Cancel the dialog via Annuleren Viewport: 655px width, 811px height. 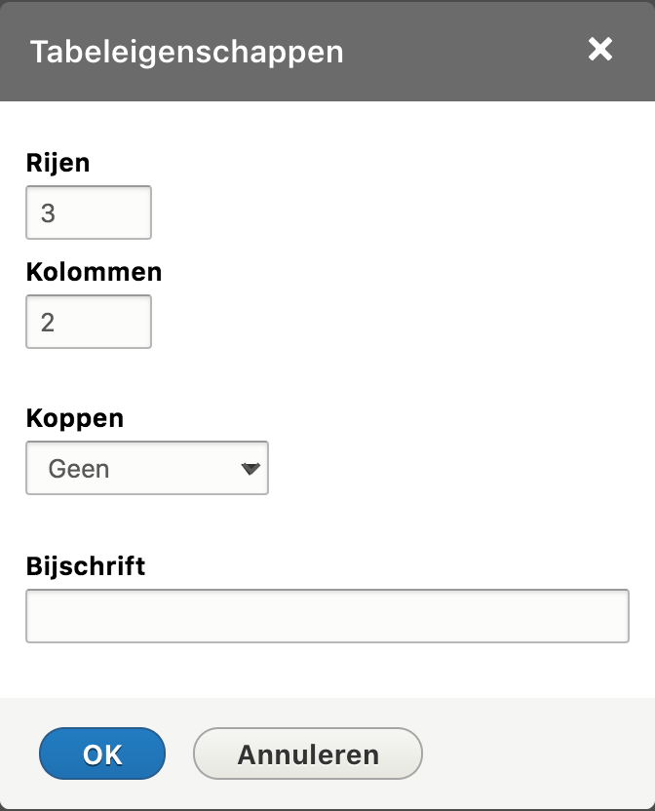point(307,753)
